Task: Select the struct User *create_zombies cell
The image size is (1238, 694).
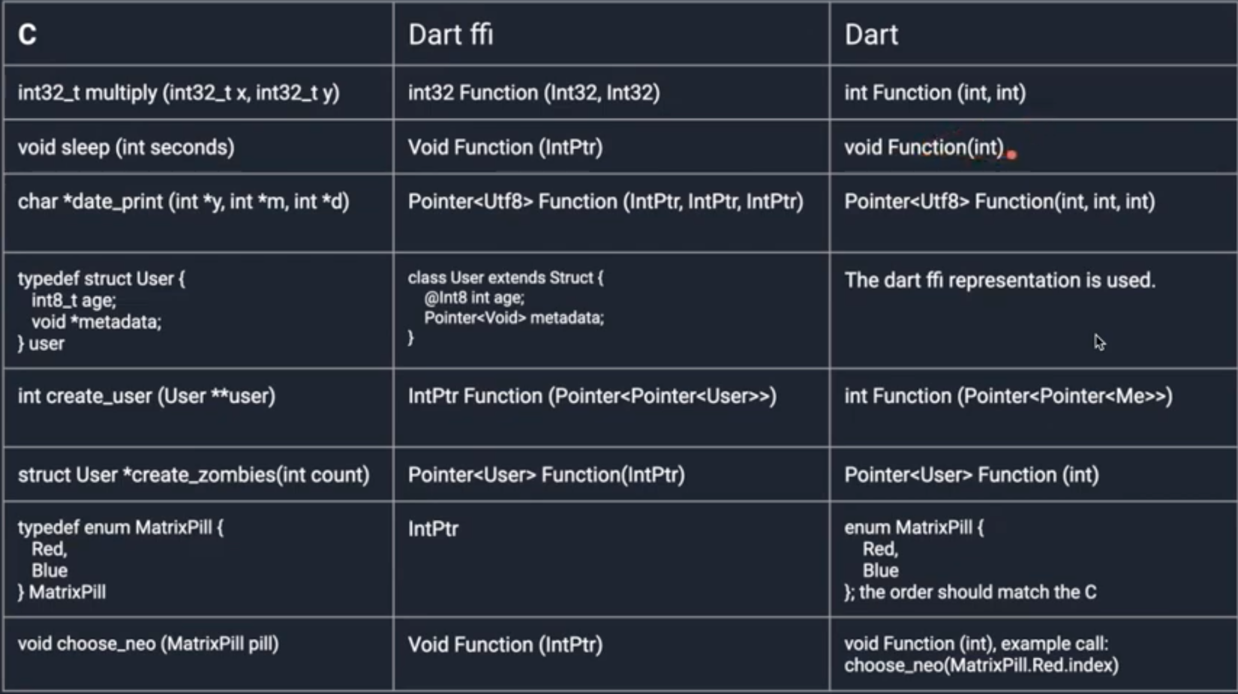Action: 194,475
